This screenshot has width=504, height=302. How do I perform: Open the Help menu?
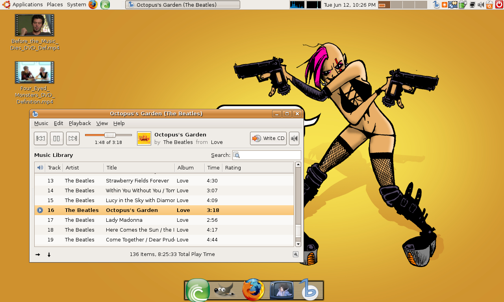119,123
